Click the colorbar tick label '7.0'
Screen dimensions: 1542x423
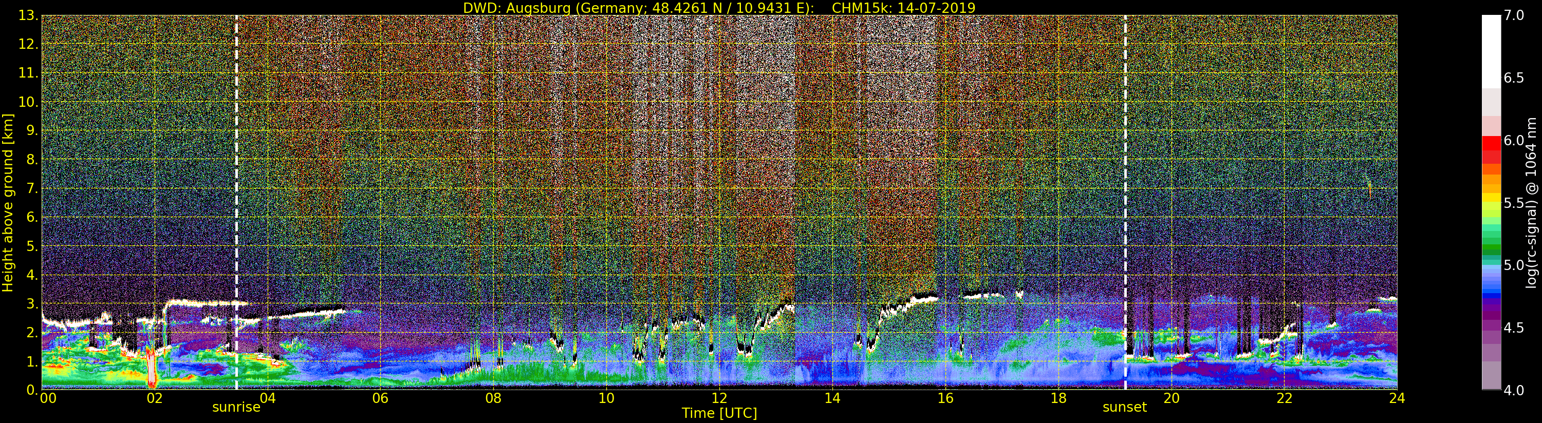click(1514, 15)
